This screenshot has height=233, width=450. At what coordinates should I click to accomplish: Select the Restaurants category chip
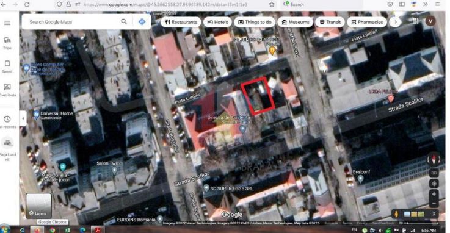coord(181,22)
